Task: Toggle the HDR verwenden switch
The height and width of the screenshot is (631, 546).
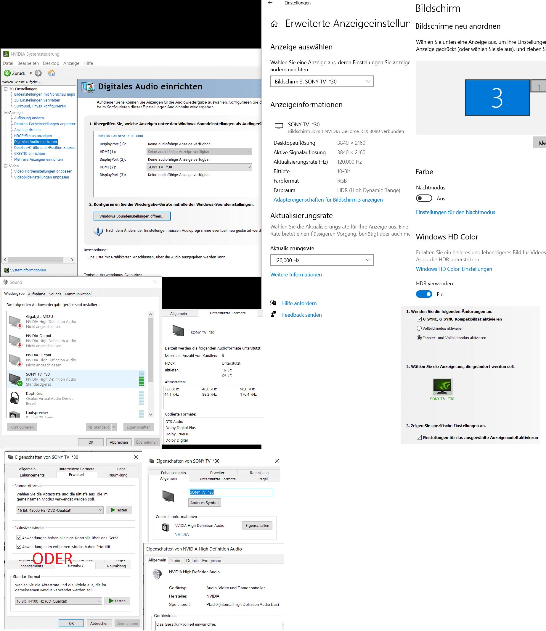Action: 424,294
